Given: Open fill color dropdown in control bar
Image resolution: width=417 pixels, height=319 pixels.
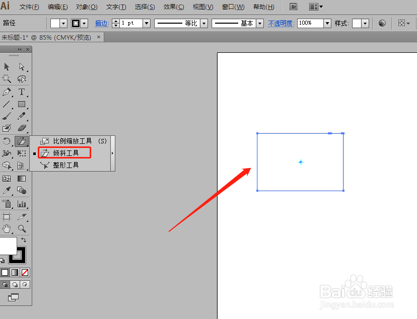Looking at the screenshot, I should (63, 23).
